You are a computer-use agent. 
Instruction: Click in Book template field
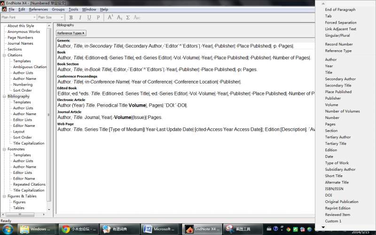coord(186,57)
